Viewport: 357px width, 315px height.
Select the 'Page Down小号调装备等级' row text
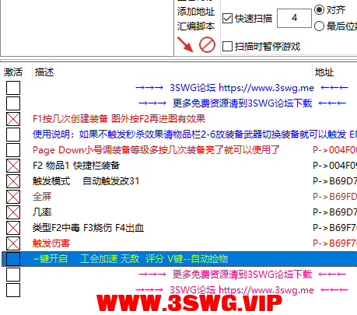coord(156,150)
